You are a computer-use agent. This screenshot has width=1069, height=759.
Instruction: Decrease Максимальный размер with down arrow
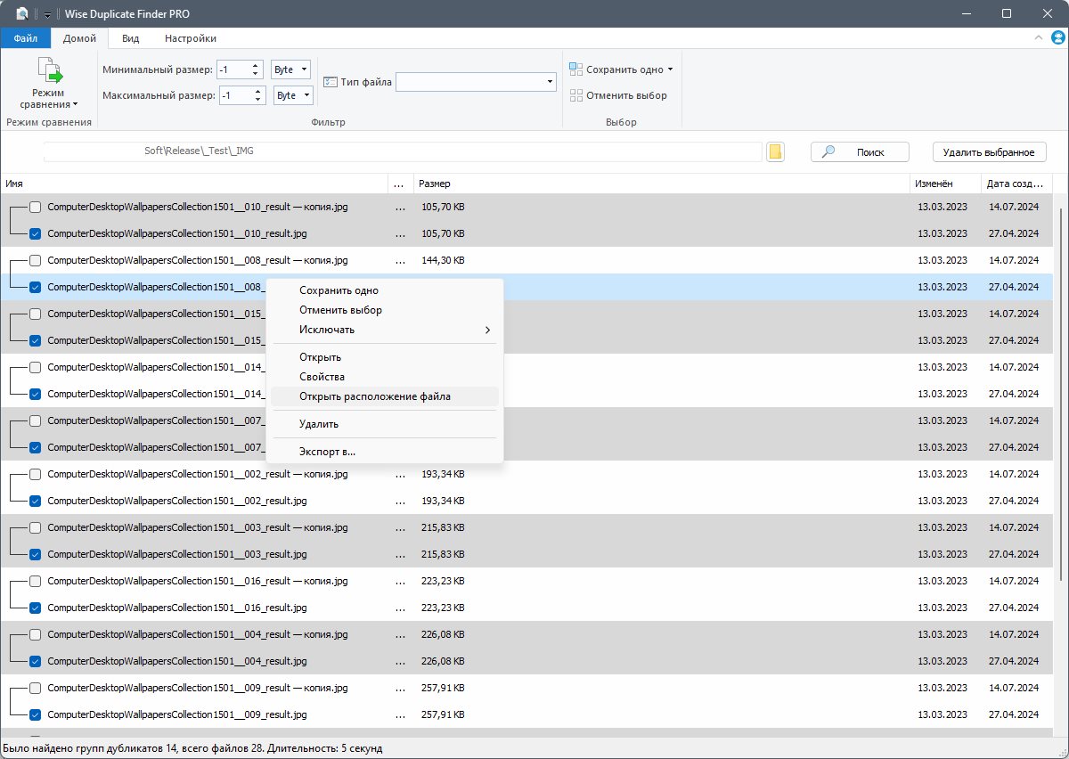tap(258, 100)
